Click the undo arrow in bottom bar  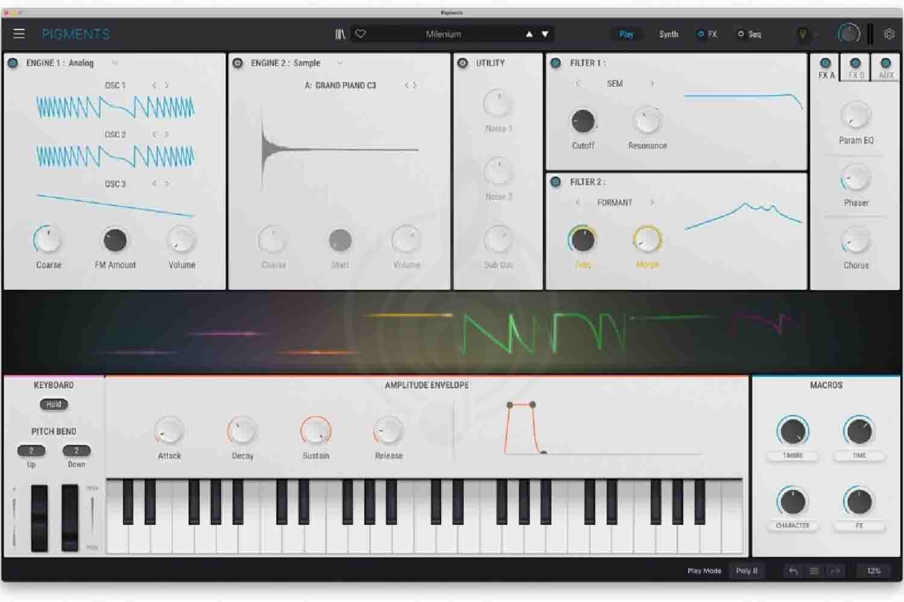point(793,571)
